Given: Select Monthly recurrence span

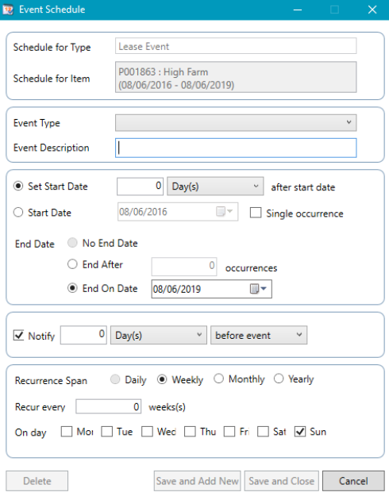Looking at the screenshot, I should click(x=219, y=379).
